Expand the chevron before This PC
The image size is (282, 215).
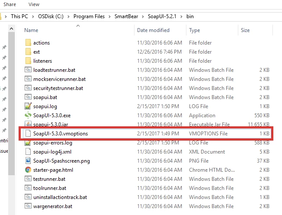pyautogui.click(x=6, y=16)
